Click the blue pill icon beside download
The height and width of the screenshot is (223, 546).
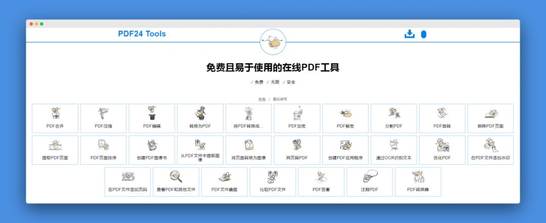coord(424,34)
